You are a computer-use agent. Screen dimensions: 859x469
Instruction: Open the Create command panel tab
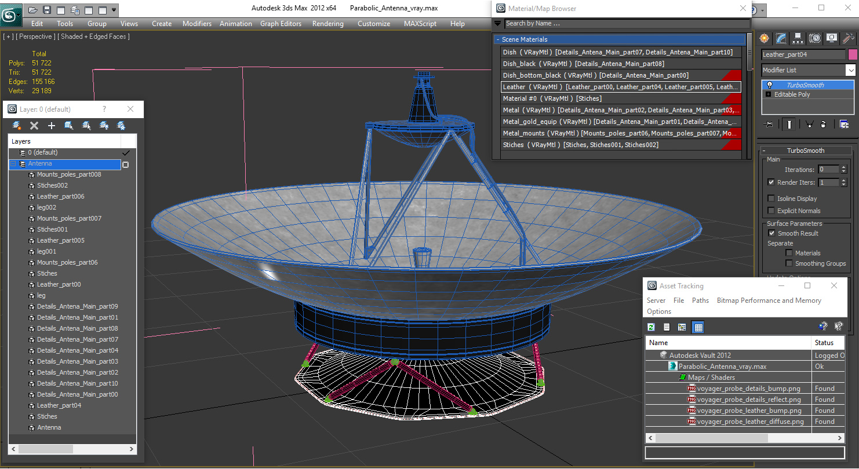pyautogui.click(x=765, y=38)
